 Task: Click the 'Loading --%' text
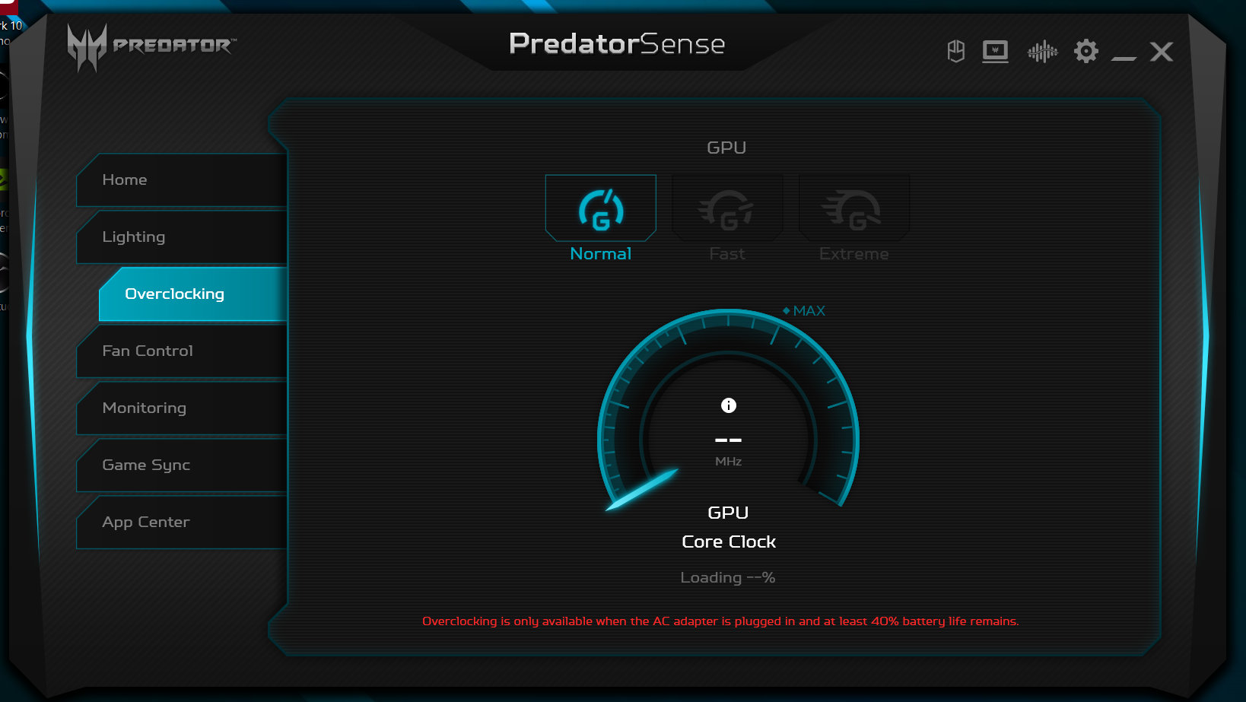728,577
